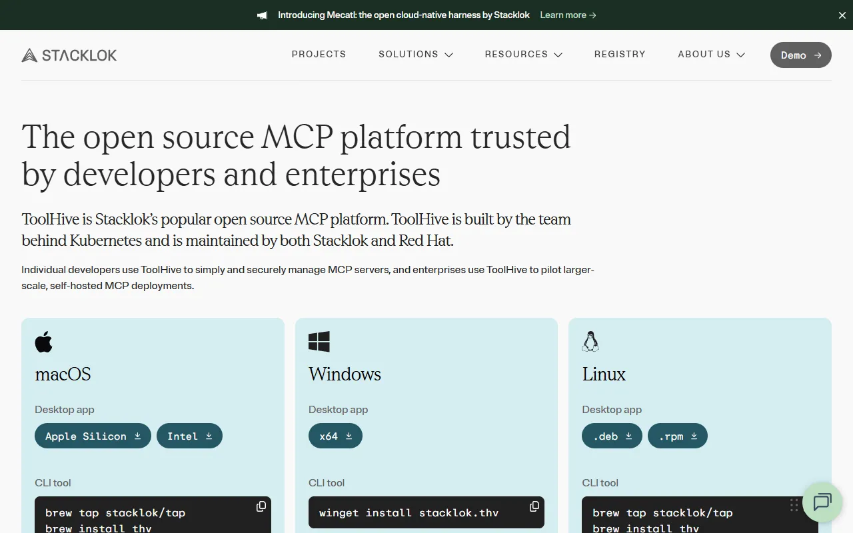
Task: Copy the macOS brew CLI commands
Action: (x=261, y=507)
